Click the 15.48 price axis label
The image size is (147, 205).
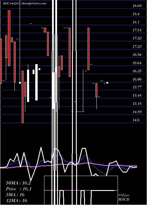(137, 95)
